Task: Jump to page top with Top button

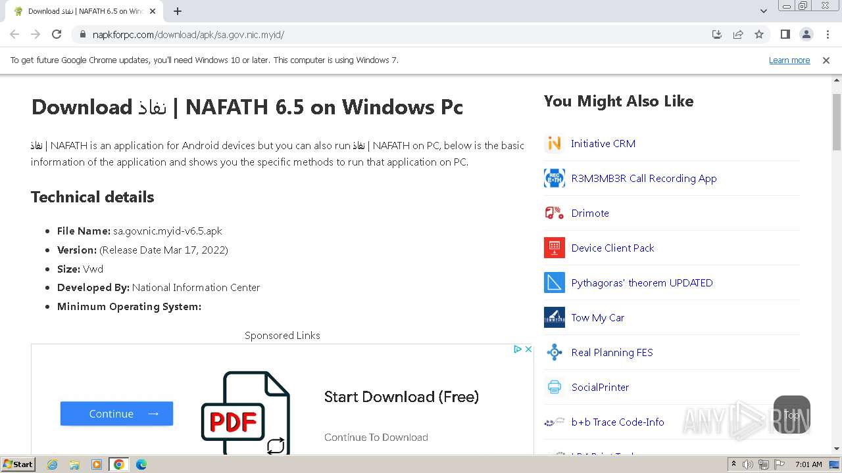Action: pos(792,415)
